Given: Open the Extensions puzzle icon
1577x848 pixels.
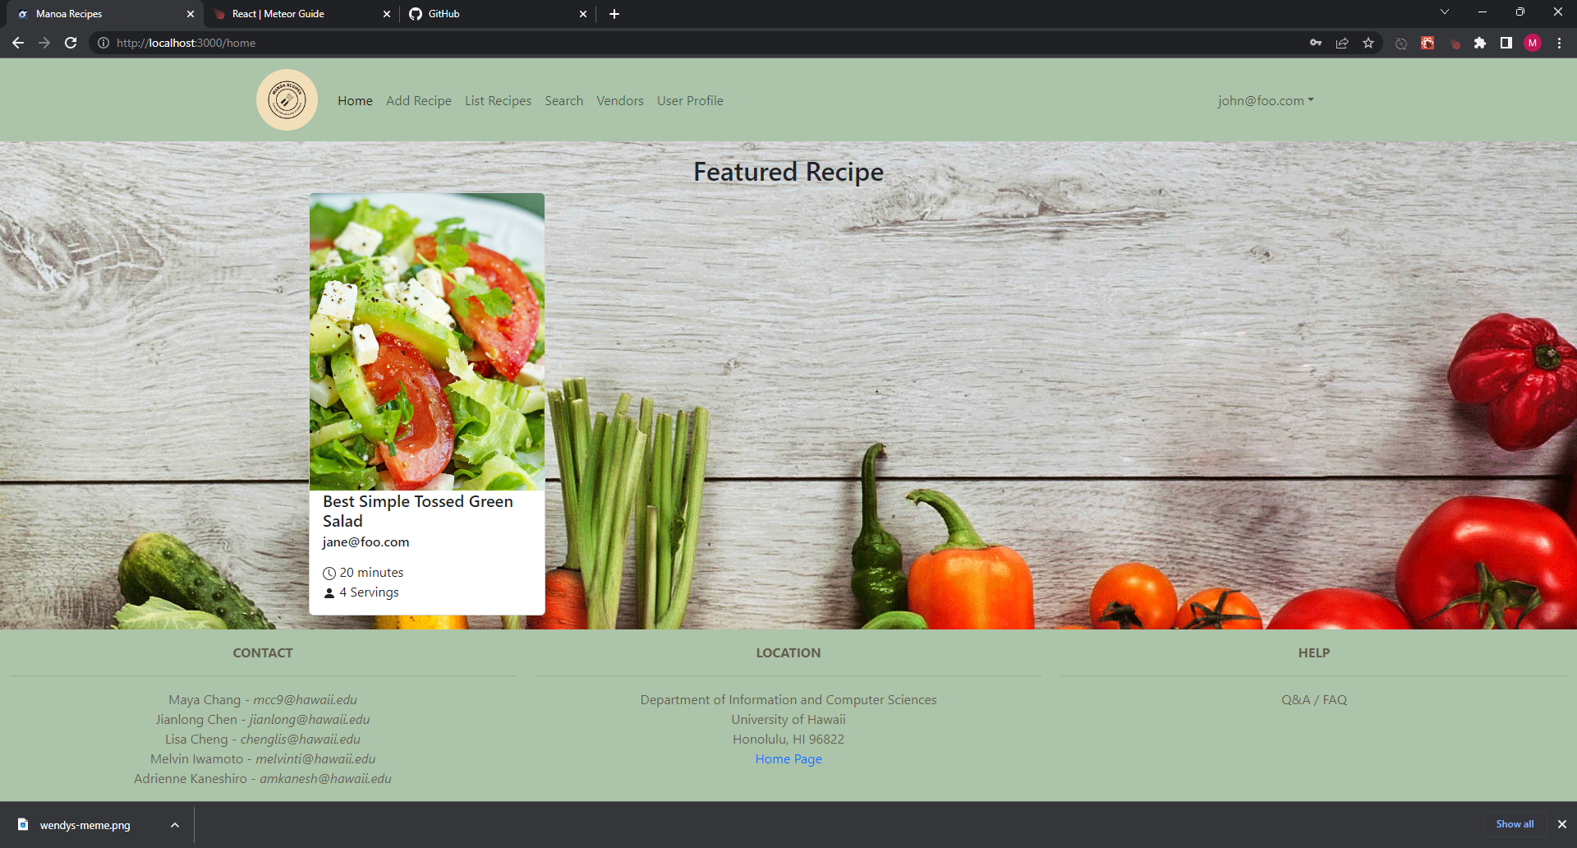Looking at the screenshot, I should click(x=1480, y=43).
